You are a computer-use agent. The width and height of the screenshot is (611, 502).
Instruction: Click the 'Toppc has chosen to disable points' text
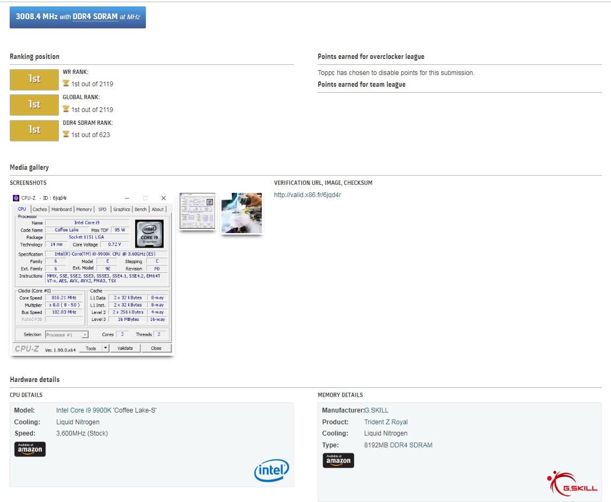(396, 73)
